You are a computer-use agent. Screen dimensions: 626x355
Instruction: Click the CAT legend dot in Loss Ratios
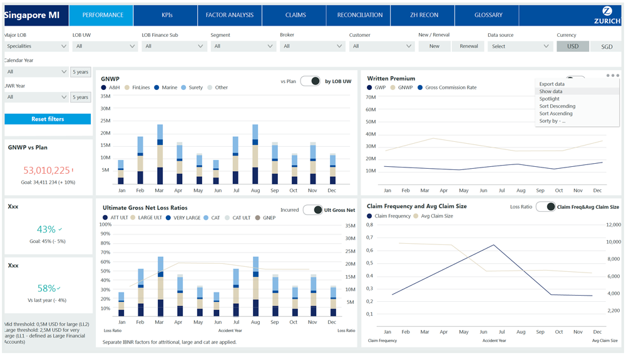206,218
